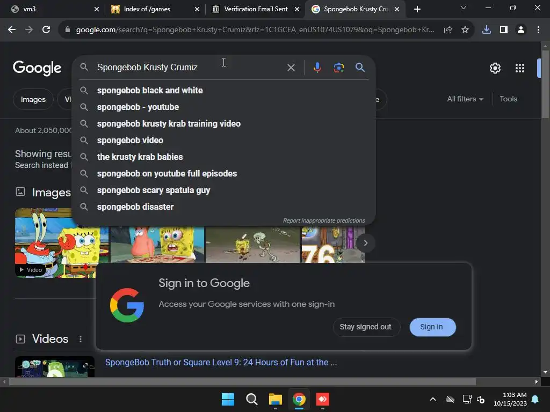Screen dimensions: 550x412
Task: Open the Mr. Krabs video thumbnail
Action: point(55,243)
